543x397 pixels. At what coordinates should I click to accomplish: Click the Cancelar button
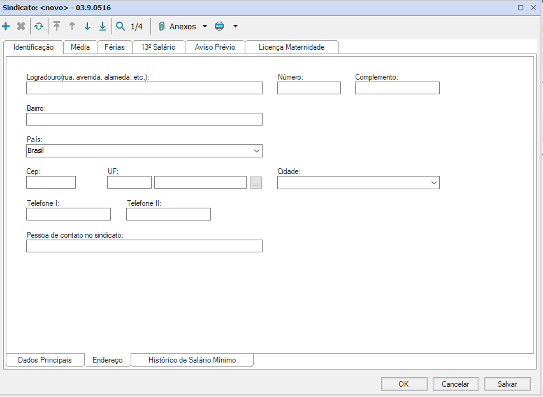[x=456, y=384]
